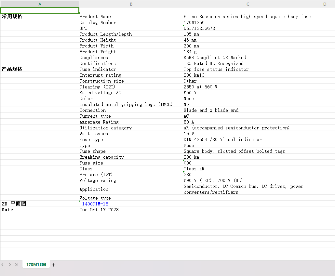The width and height of the screenshot is (335, 276).
Task: Select column C header
Action: pyautogui.click(x=248, y=4)
